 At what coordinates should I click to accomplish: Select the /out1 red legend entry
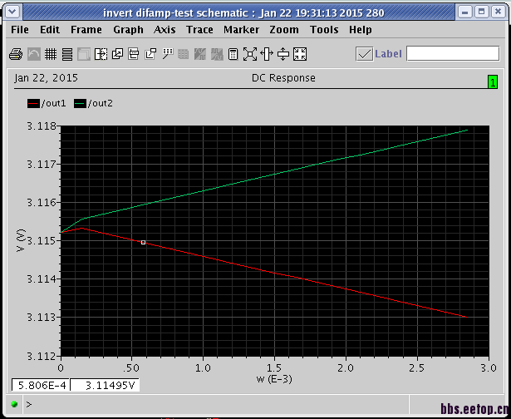[47, 104]
